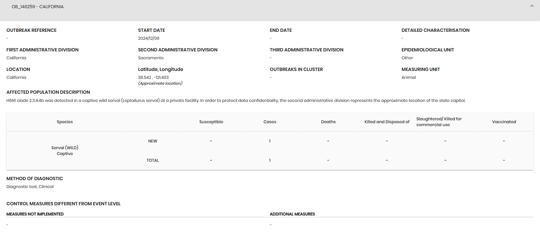Select the Diagnostic test, Clinical text
Viewport: 540px width, 233px height.
tap(30, 187)
